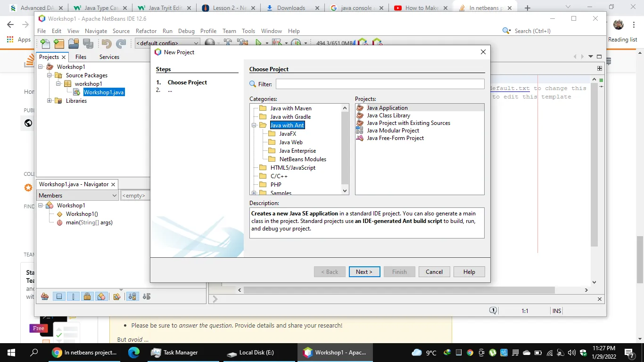The height and width of the screenshot is (362, 644).
Task: Click the green Run Project icon
Action: [258, 43]
